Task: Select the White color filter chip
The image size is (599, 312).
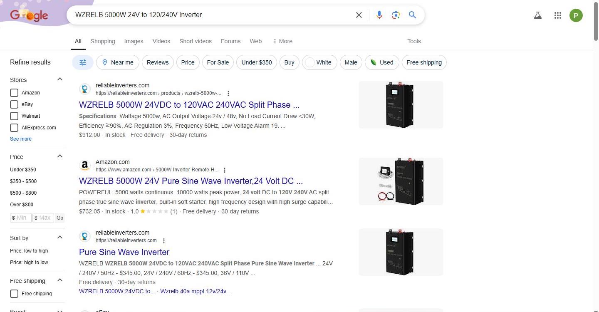Action: pos(319,62)
